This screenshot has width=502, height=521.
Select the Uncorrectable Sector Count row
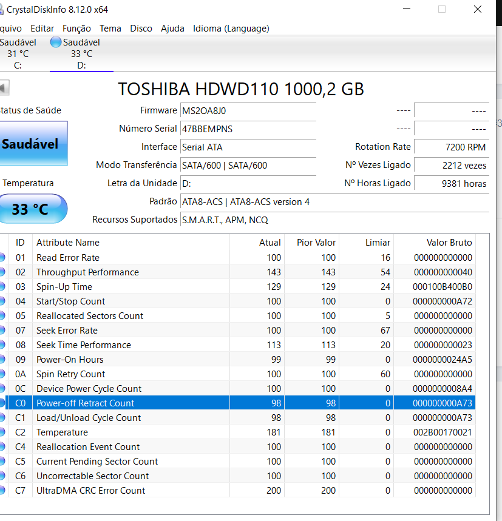tap(238, 476)
